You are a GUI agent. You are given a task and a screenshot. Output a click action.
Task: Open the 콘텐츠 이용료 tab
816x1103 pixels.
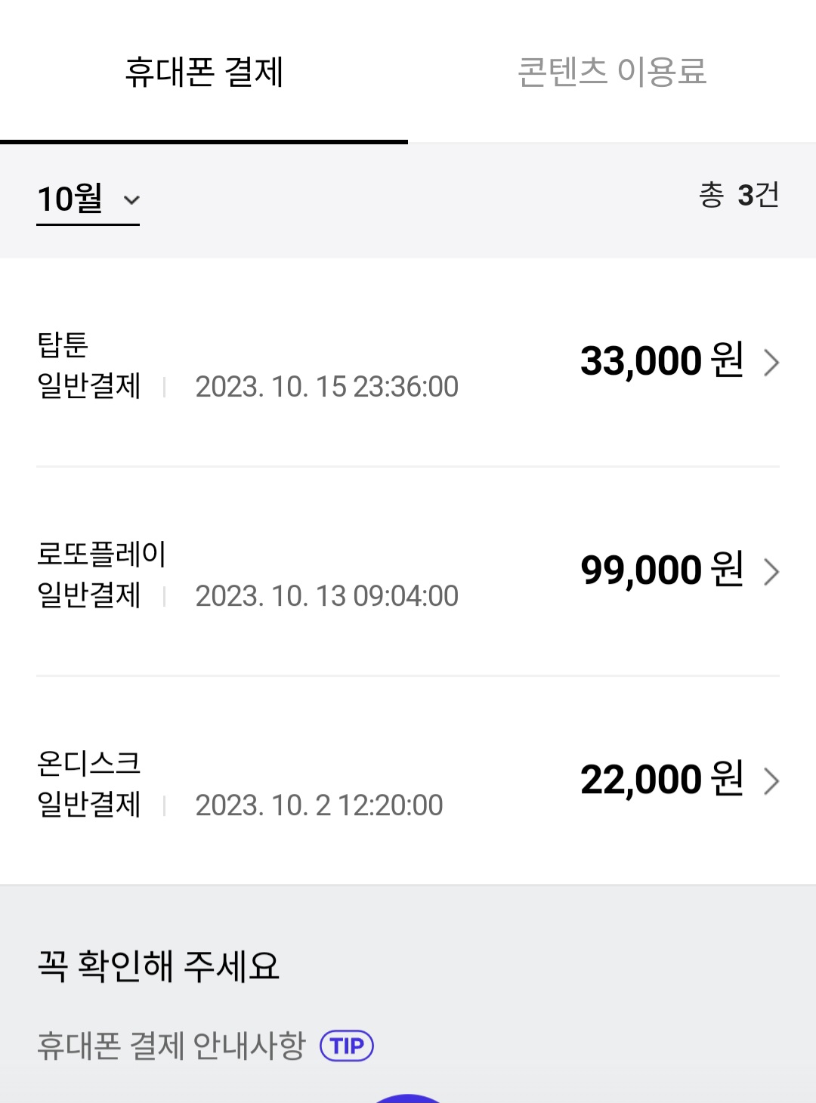[x=612, y=73]
